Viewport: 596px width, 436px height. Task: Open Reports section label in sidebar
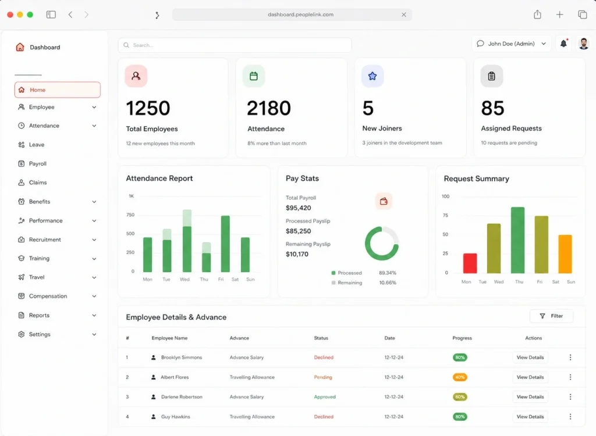pos(39,315)
